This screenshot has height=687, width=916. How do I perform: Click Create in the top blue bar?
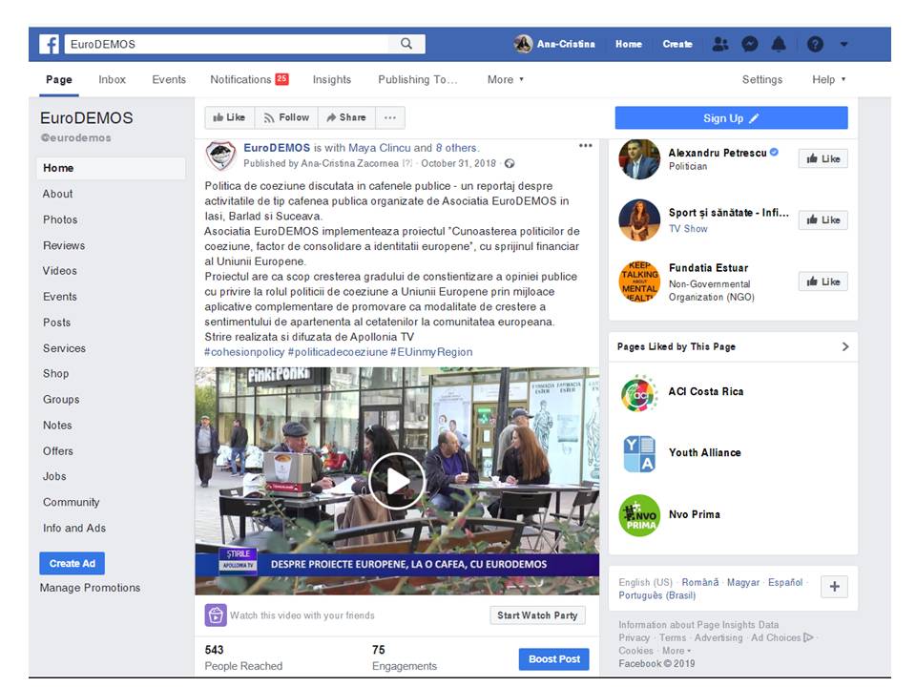coord(677,44)
